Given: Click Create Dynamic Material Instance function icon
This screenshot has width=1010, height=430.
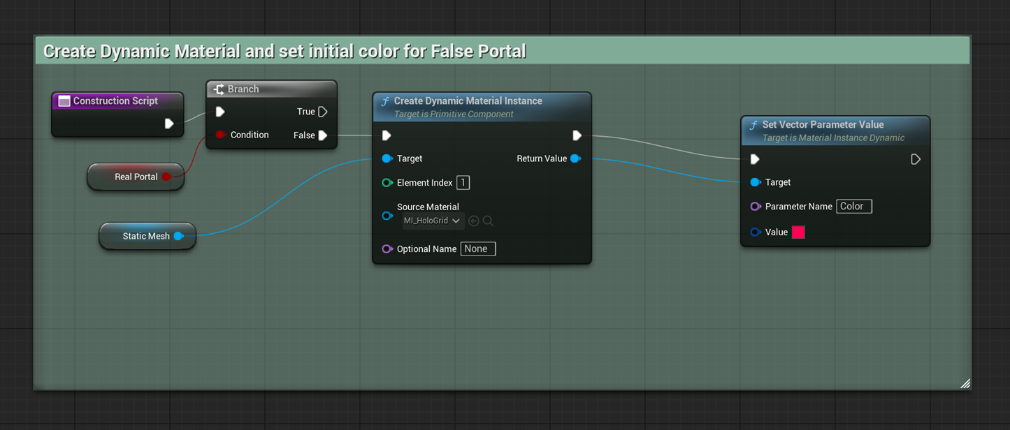Looking at the screenshot, I should click(384, 101).
